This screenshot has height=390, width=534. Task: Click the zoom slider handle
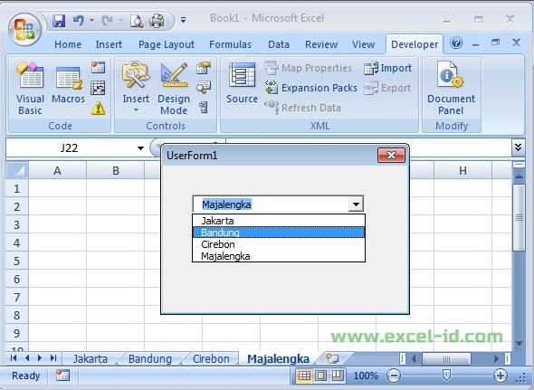446,376
